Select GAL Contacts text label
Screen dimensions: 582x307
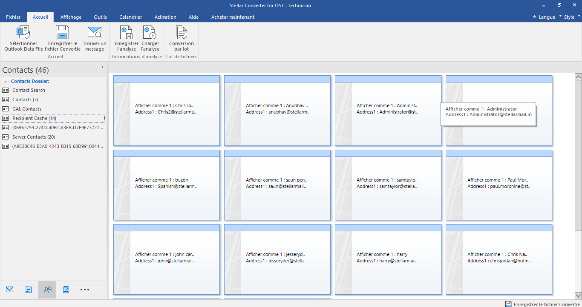click(x=27, y=109)
